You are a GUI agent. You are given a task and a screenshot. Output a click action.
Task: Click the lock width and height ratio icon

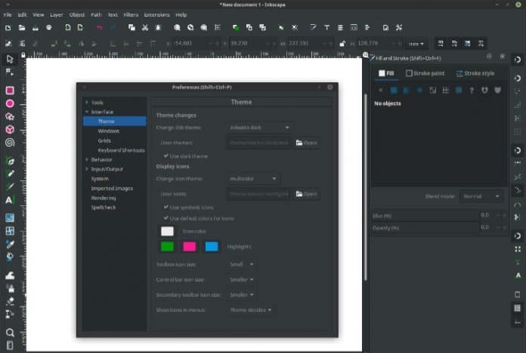coord(342,44)
